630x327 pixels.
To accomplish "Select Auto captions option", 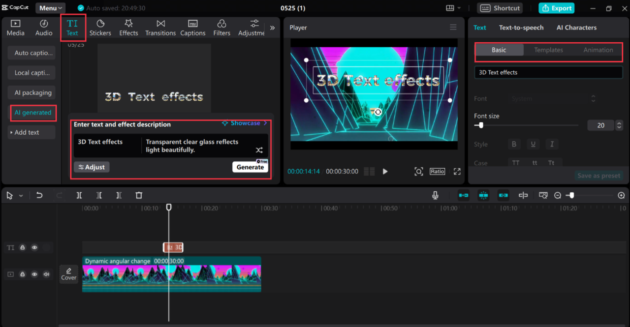I will click(31, 53).
